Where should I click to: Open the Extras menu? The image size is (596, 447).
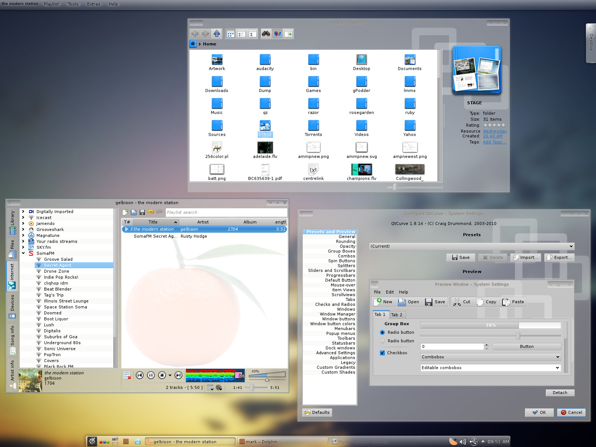(93, 4)
